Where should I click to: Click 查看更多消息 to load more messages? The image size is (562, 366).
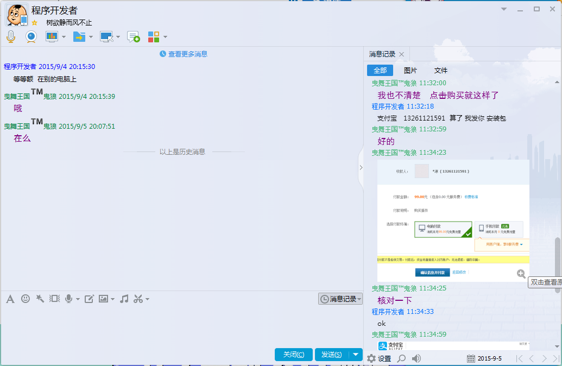[184, 54]
